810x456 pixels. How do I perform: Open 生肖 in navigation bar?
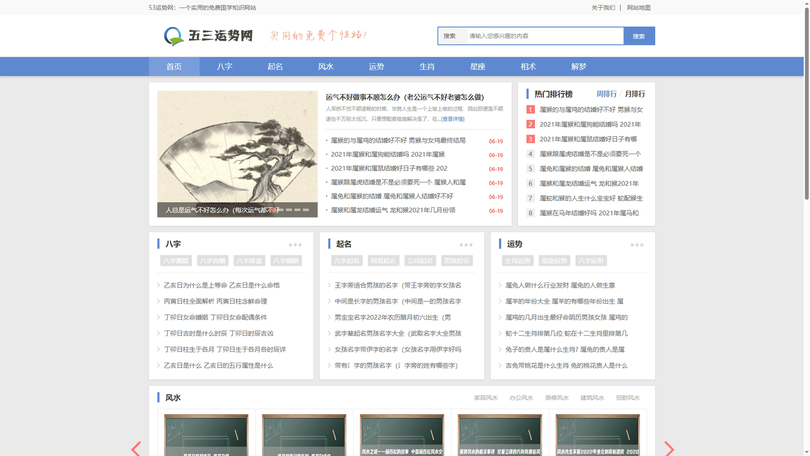[x=427, y=66]
